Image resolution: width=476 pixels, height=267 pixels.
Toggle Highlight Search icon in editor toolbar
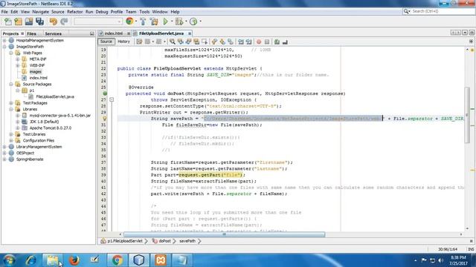pyautogui.click(x=196, y=42)
